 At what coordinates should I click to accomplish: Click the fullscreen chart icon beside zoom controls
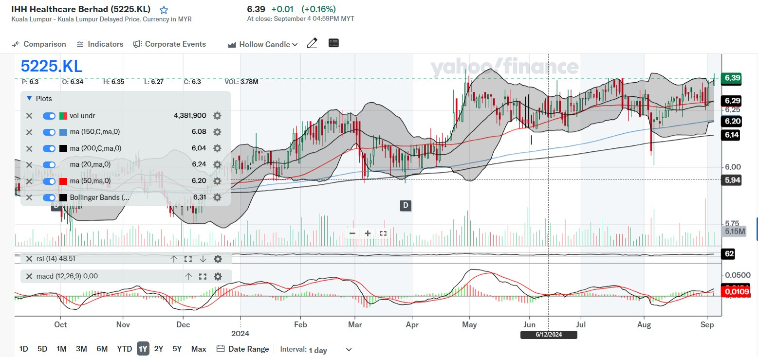tap(383, 233)
